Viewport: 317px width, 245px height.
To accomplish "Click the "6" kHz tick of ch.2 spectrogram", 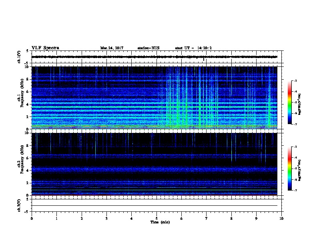I will [28, 158].
